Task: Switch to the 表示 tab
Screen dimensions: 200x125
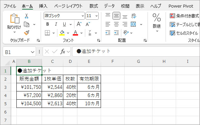Action: pyautogui.click(x=140, y=6)
